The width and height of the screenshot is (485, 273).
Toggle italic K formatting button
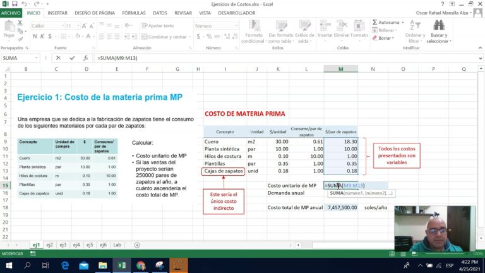[42, 37]
